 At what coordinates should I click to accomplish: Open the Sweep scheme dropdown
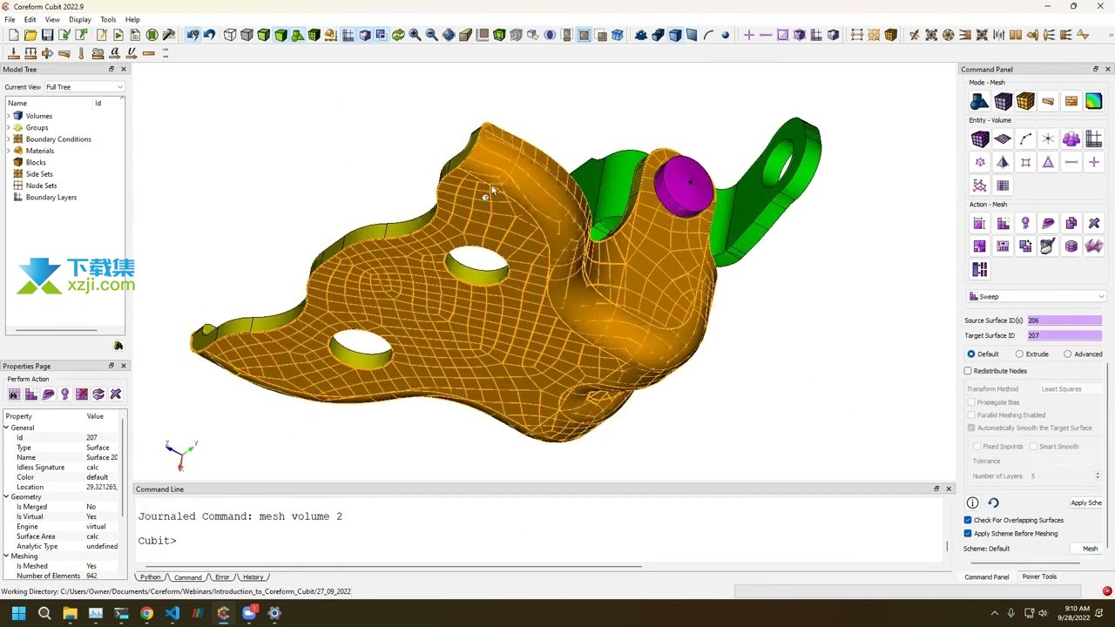(1037, 297)
